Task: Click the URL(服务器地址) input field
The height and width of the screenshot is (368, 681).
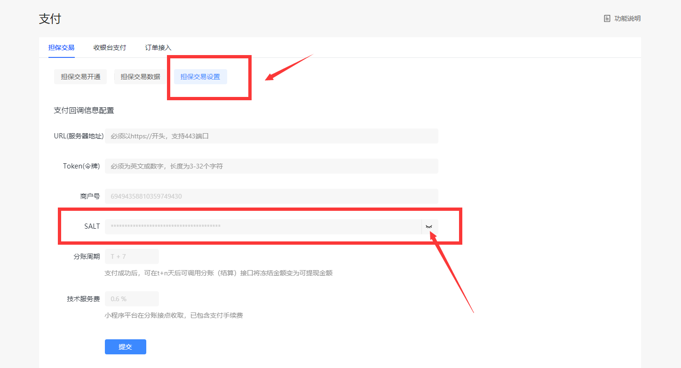Action: [x=271, y=136]
